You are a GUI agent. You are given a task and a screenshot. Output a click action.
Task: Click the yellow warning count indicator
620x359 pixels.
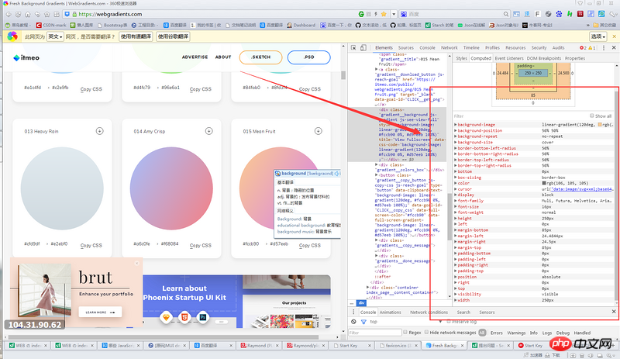(x=592, y=47)
